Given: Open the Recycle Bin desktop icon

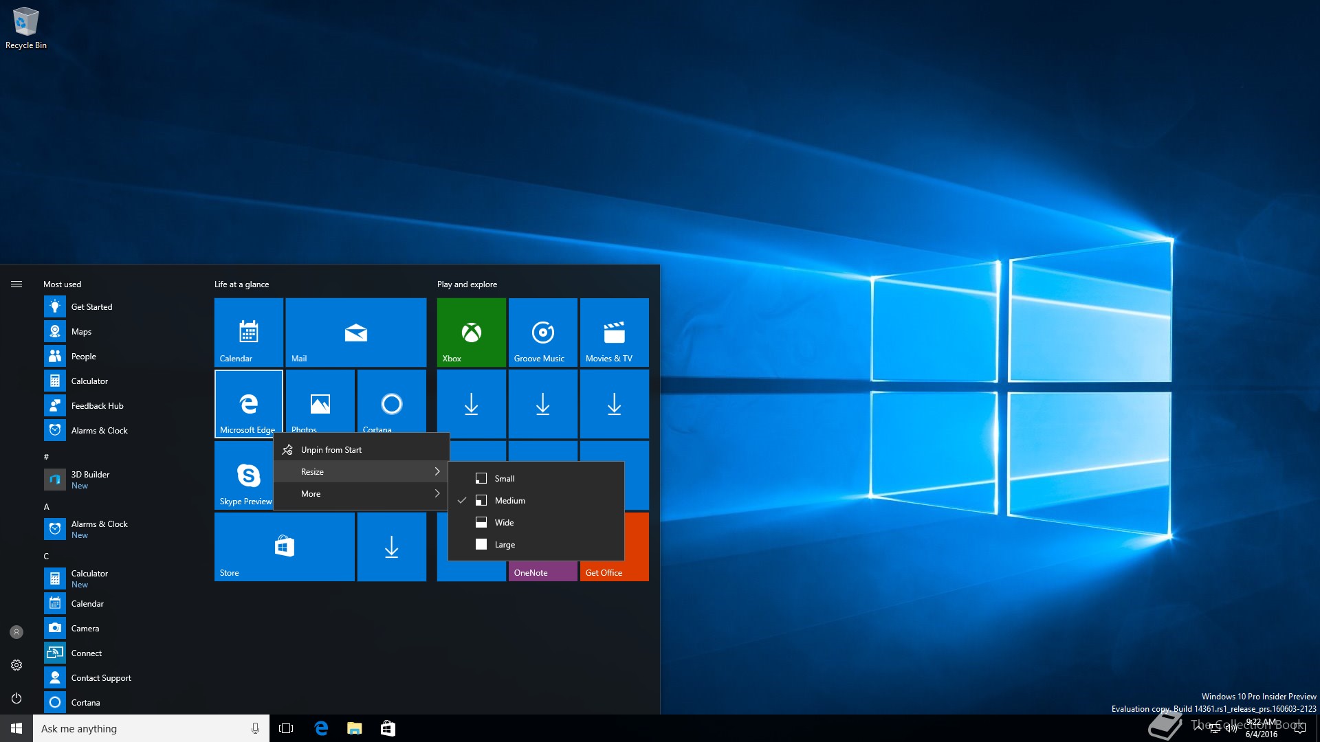Looking at the screenshot, I should tap(26, 27).
